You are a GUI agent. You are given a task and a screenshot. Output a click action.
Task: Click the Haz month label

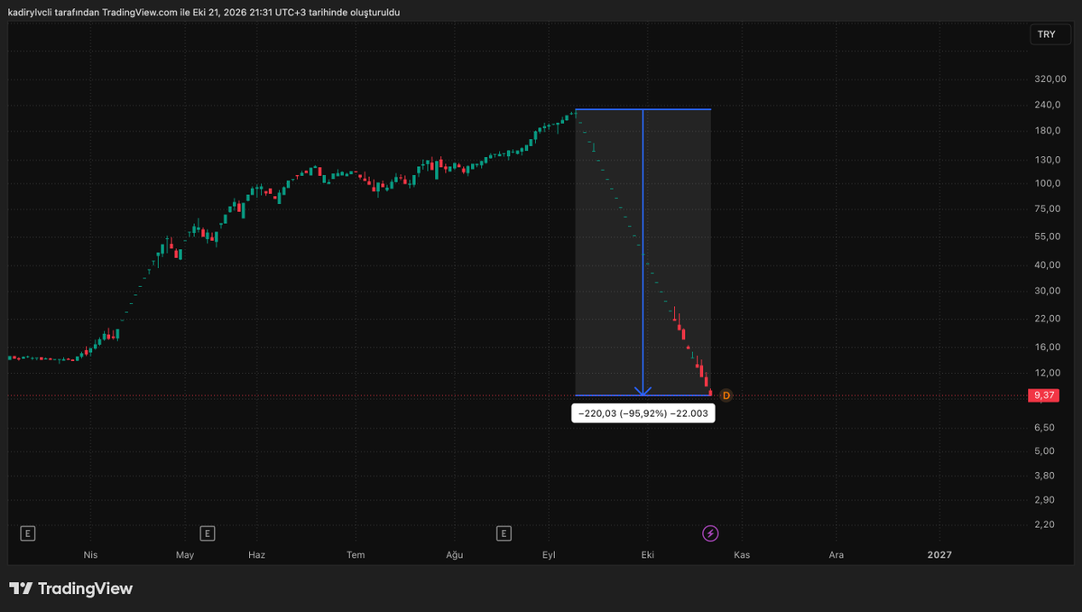click(256, 555)
